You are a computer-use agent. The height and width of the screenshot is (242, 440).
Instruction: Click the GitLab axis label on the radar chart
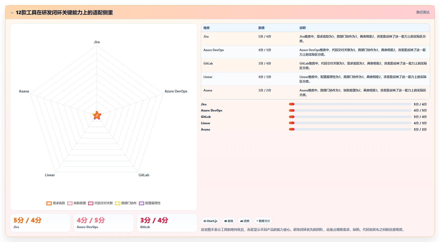click(144, 175)
